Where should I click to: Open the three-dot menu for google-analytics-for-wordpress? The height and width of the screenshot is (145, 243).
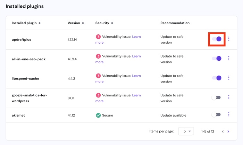[x=229, y=97]
